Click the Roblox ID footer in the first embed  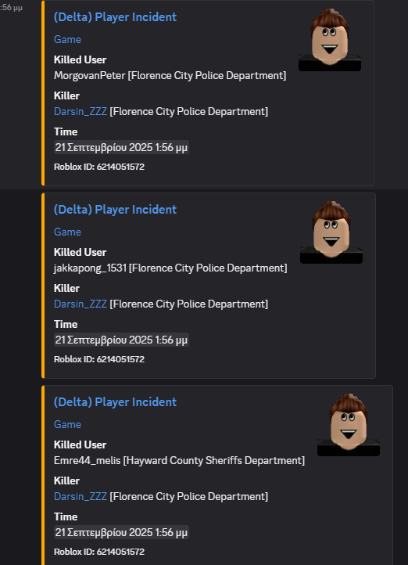tap(99, 167)
